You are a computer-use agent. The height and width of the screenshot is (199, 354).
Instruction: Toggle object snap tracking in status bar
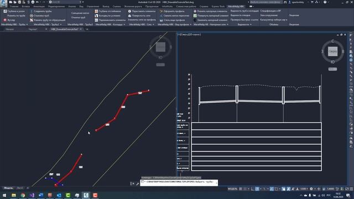[x=272, y=188]
